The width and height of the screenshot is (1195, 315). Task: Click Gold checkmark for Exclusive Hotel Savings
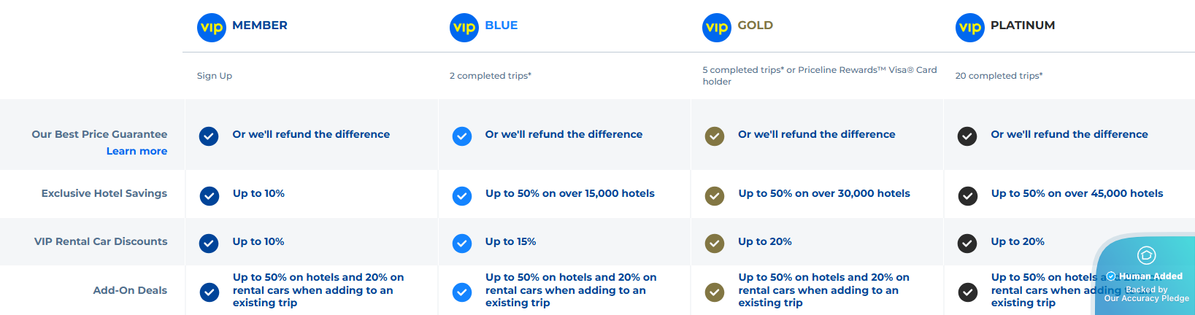(x=715, y=196)
